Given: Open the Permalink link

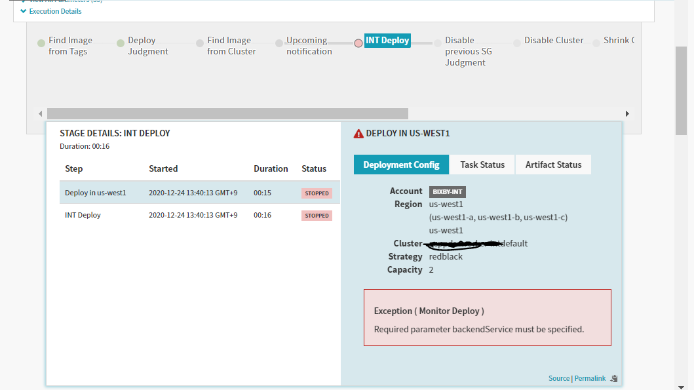Looking at the screenshot, I should point(590,378).
